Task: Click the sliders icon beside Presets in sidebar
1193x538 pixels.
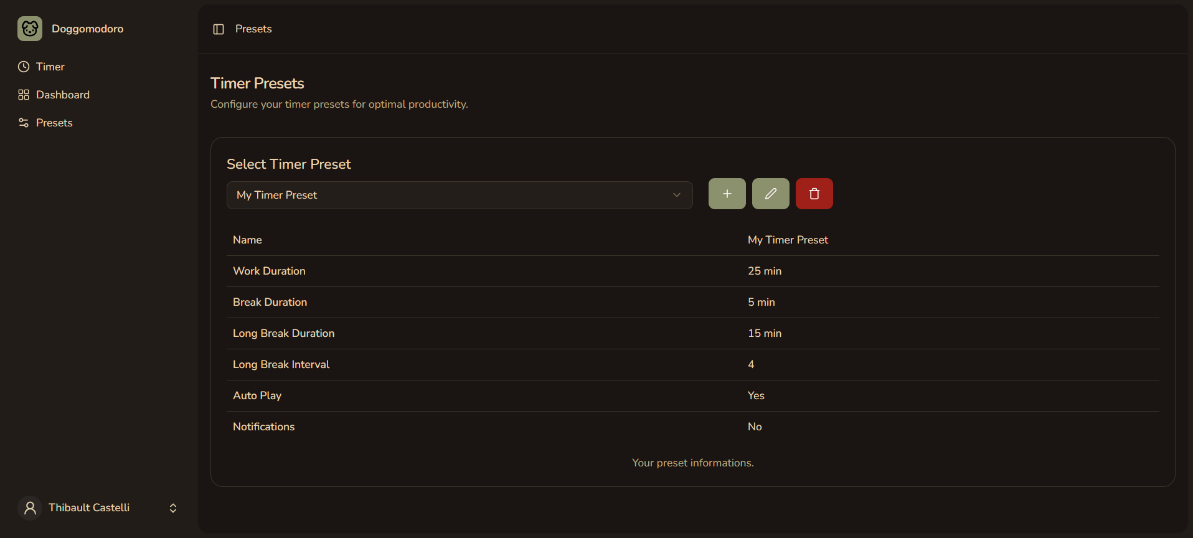Action: pos(24,123)
